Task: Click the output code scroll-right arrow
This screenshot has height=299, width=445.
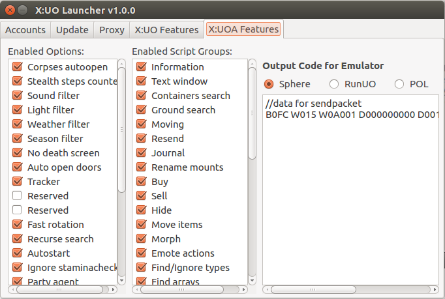Action: click(x=435, y=290)
